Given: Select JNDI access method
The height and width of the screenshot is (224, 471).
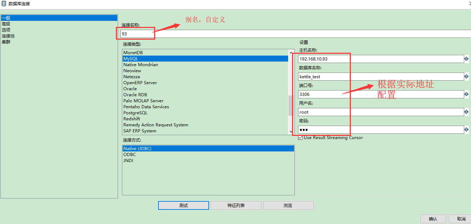Looking at the screenshot, I should click(x=208, y=161).
